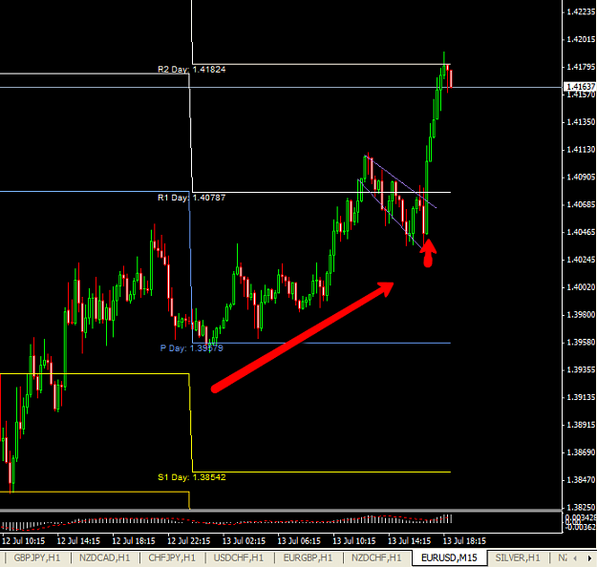Select the CHFJPY,H1 chart tab
597x567 pixels.
(x=172, y=557)
